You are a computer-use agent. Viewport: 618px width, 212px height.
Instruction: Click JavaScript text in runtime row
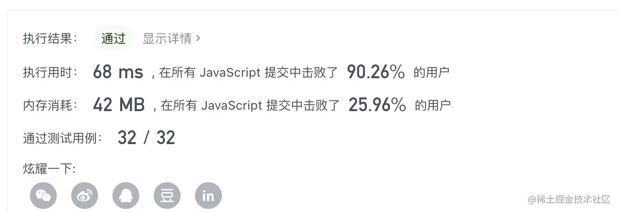(230, 73)
